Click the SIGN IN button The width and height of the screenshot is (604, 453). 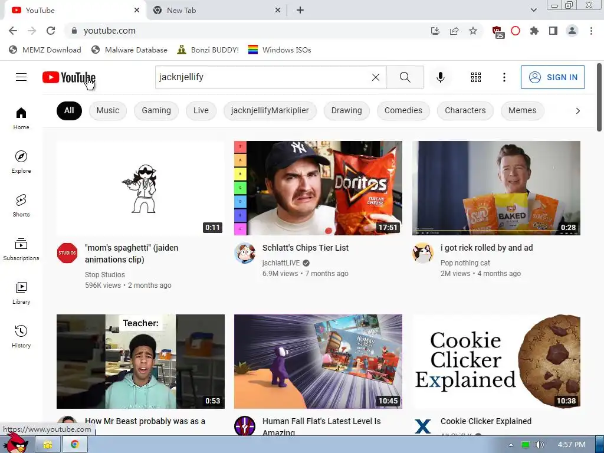[x=553, y=77]
